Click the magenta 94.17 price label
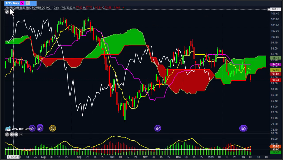Screen dimensions: 283x160 pos(276,65)
